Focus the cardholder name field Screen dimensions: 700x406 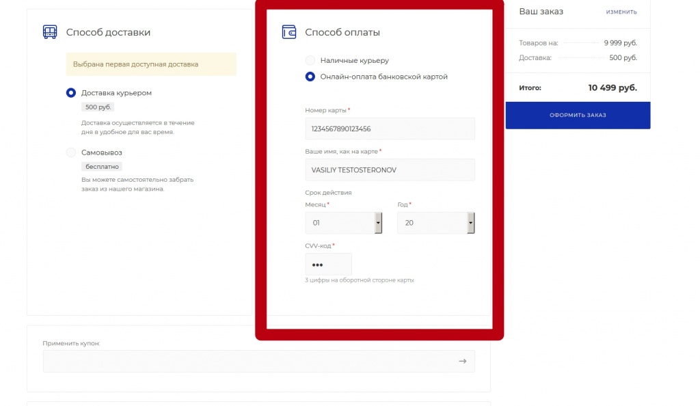390,170
